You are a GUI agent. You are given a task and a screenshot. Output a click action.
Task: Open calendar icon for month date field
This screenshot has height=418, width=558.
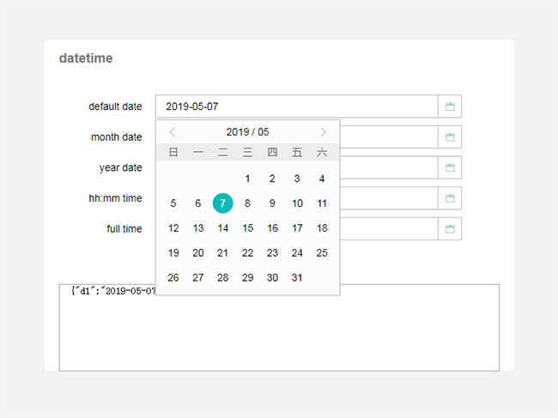[x=450, y=137]
